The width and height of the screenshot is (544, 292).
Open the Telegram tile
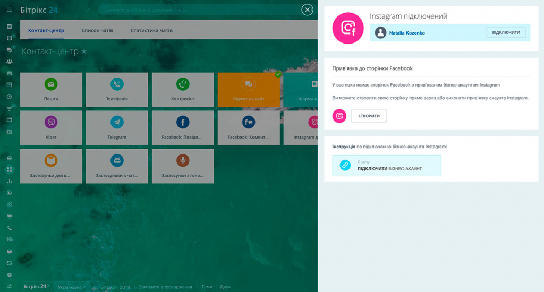[117, 128]
